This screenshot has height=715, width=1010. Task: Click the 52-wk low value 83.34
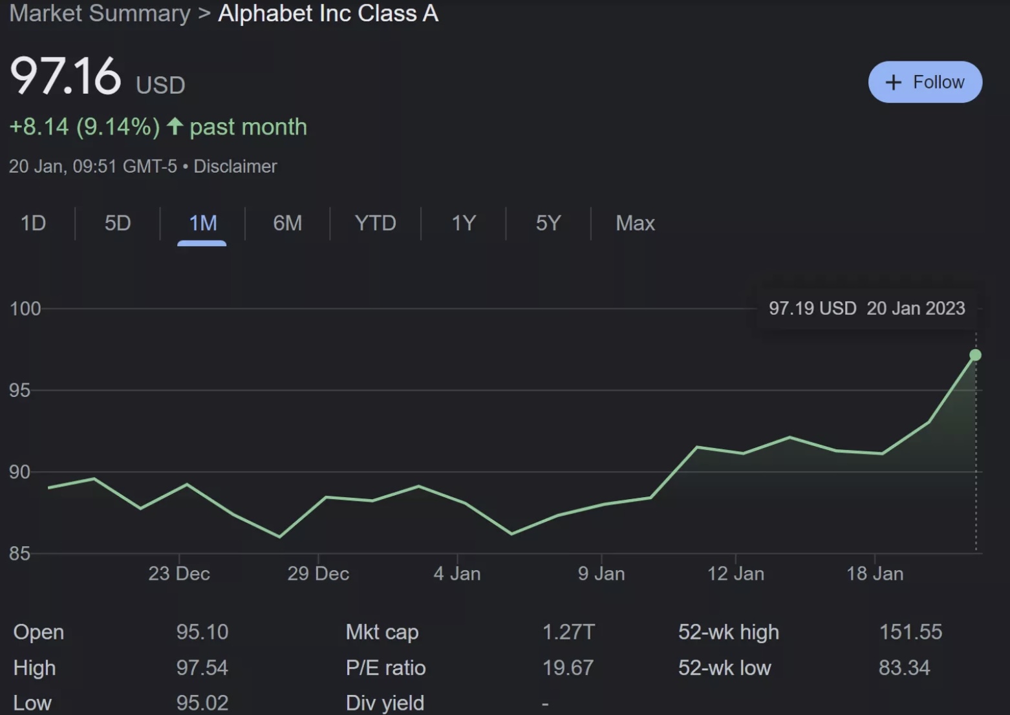tap(904, 667)
